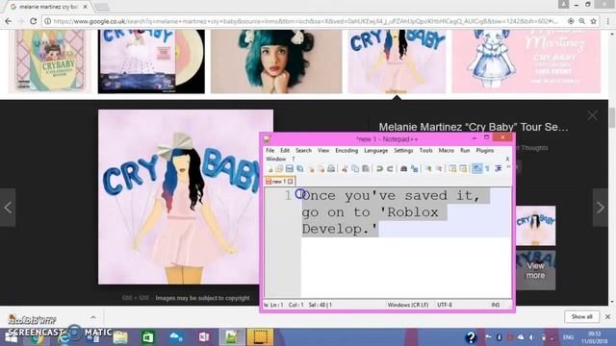Toggle synchronize horizontal scrolling in Notepad++
The height and width of the screenshot is (346, 616).
click(463, 169)
